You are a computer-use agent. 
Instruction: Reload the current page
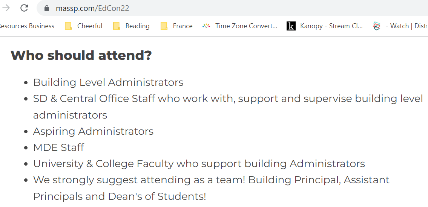(x=24, y=8)
